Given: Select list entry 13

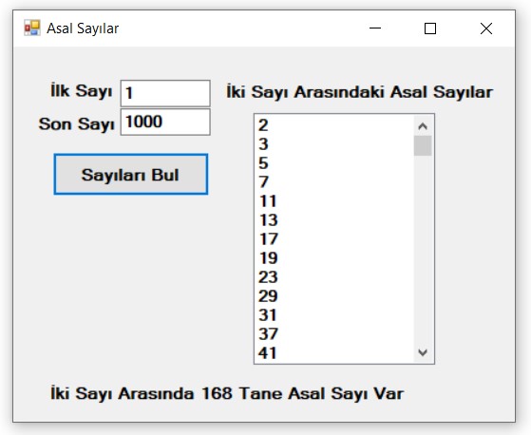Looking at the screenshot, I should (334, 220).
